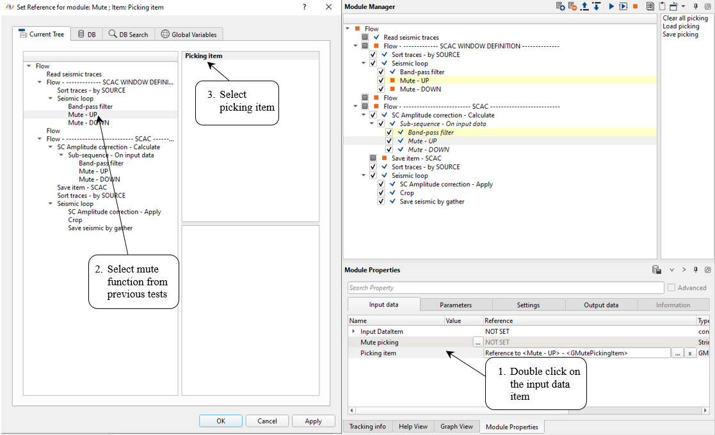Toggle checkbox for SC Amplitude correction - Apply
The image size is (715, 435).
pyautogui.click(x=382, y=184)
